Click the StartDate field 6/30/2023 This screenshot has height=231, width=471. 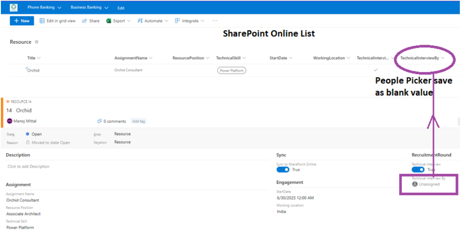[295, 198]
